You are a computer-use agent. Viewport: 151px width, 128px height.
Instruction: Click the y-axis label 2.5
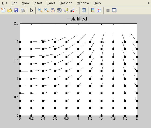pyautogui.click(x=16, y=23)
